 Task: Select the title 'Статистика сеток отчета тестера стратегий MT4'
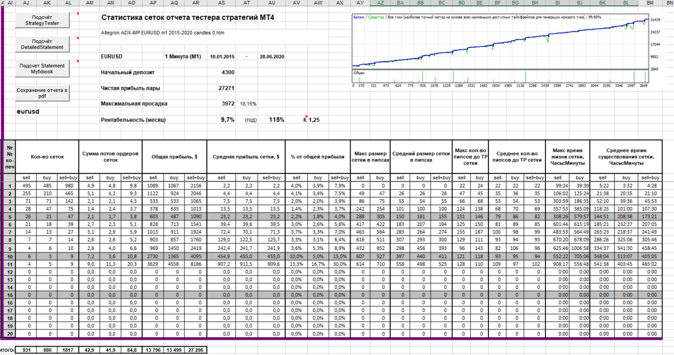pos(187,18)
